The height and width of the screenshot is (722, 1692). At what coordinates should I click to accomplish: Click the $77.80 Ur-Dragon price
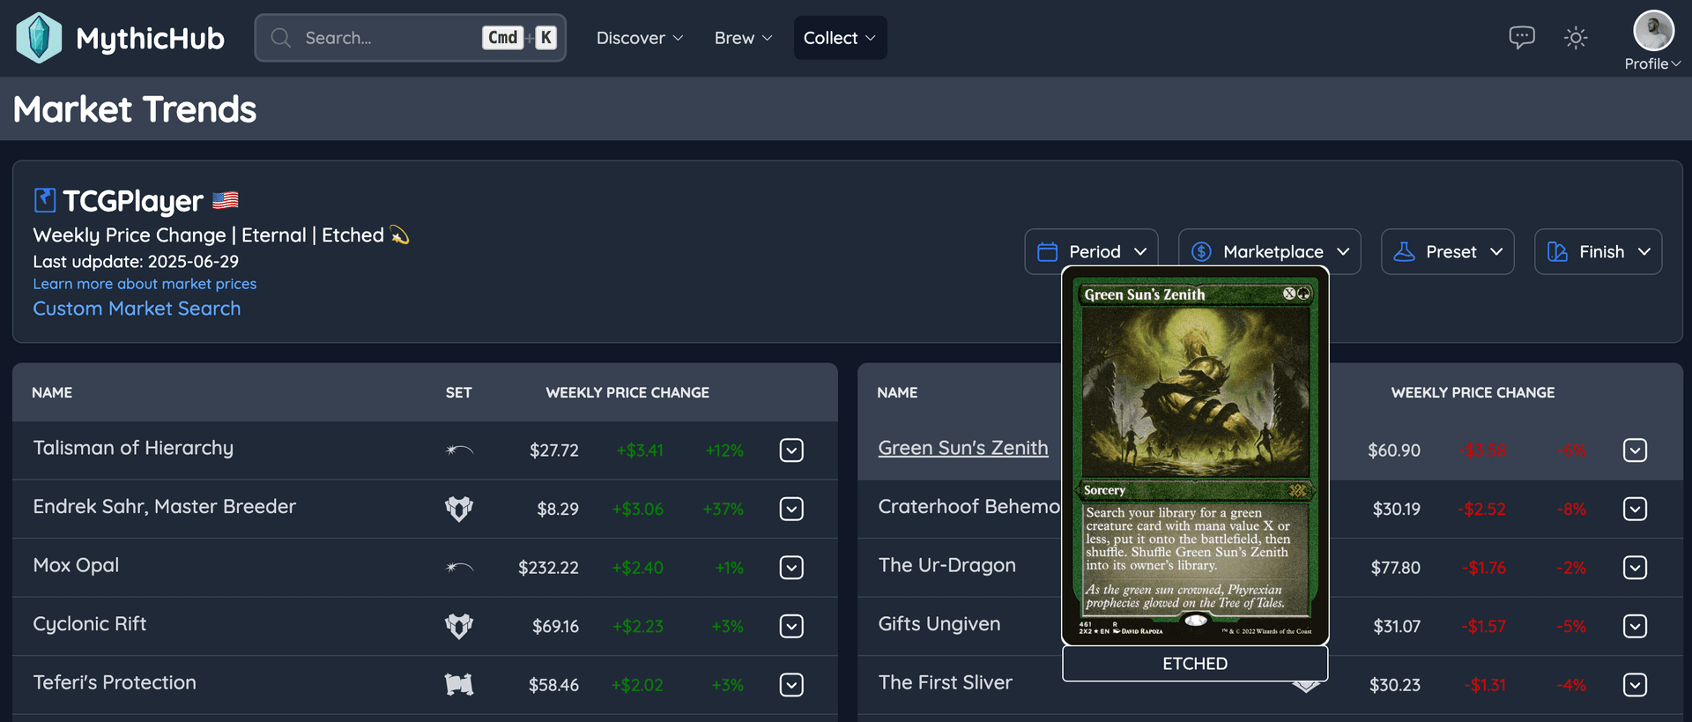pos(1395,568)
